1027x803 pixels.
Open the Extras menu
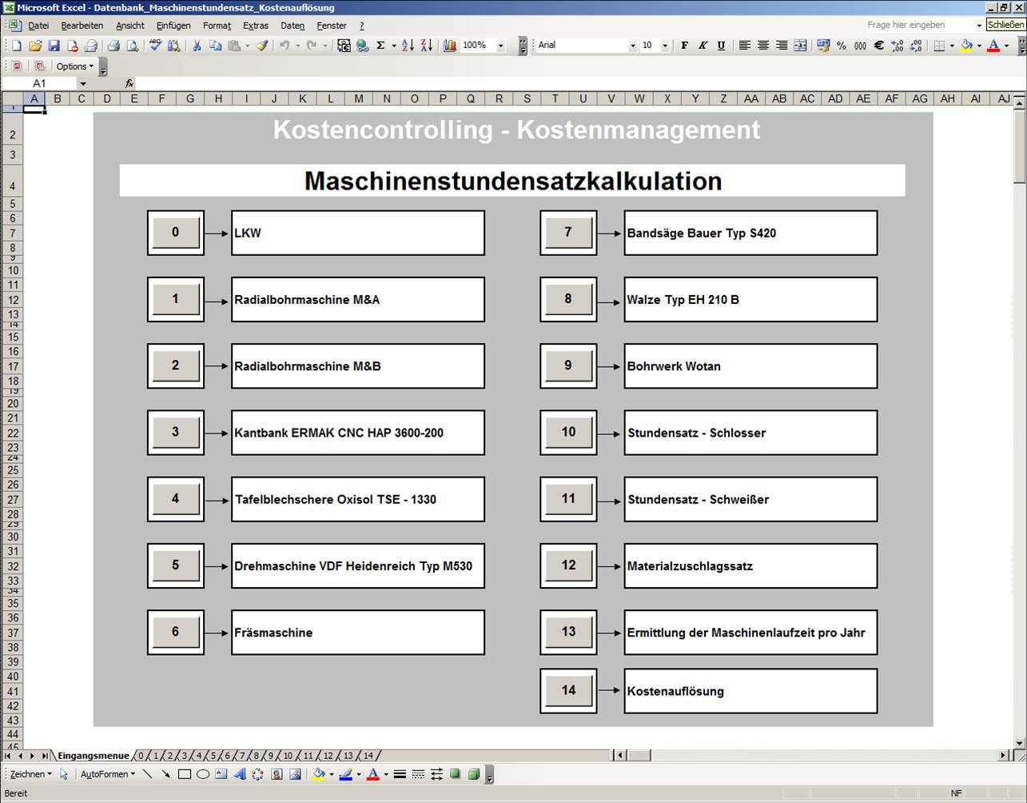point(256,26)
